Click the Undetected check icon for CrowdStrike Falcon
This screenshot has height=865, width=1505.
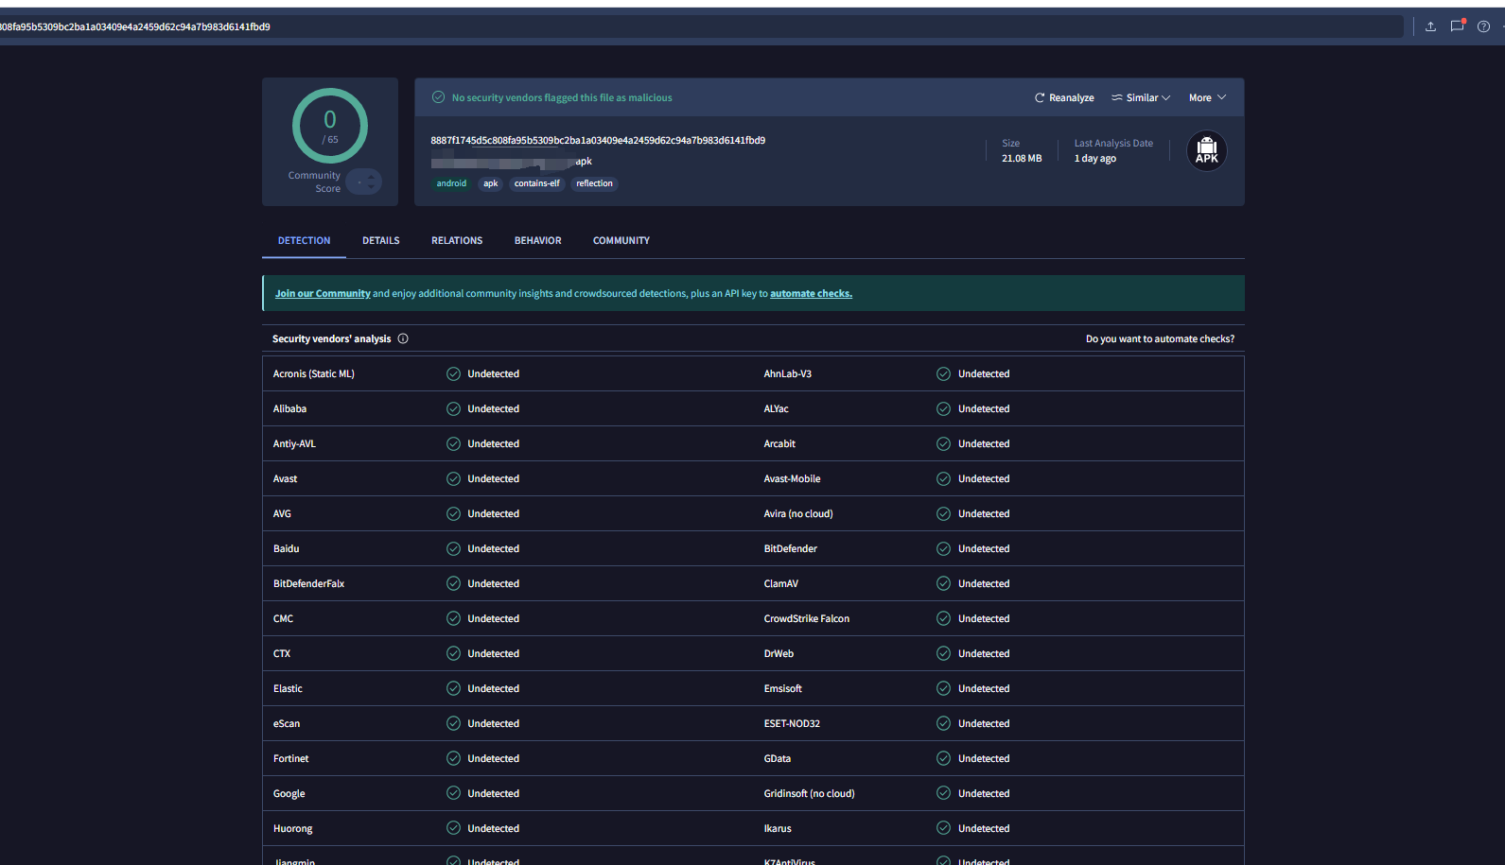point(943,618)
